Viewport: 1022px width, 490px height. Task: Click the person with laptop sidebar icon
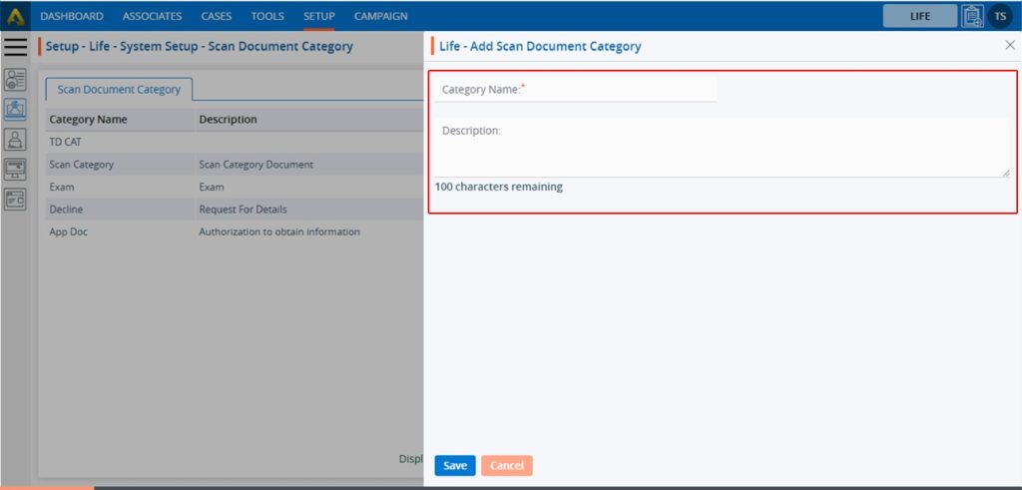[x=15, y=140]
